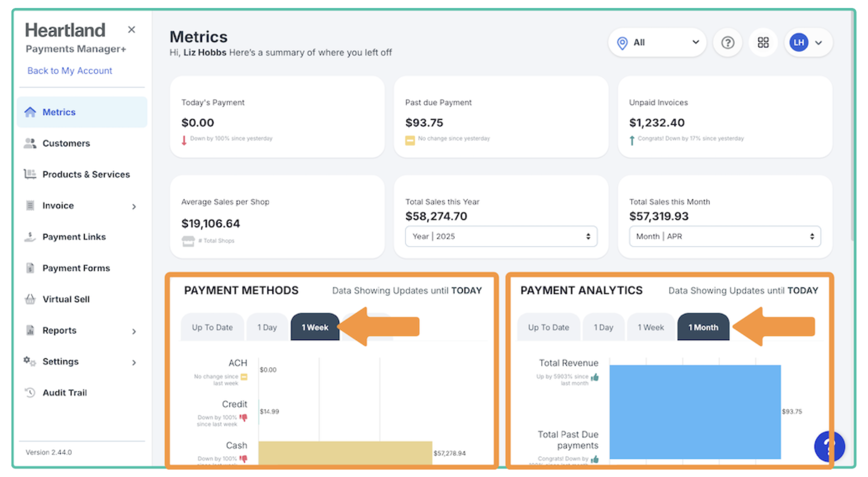
Task: Click the Payment Links icon
Action: point(30,237)
